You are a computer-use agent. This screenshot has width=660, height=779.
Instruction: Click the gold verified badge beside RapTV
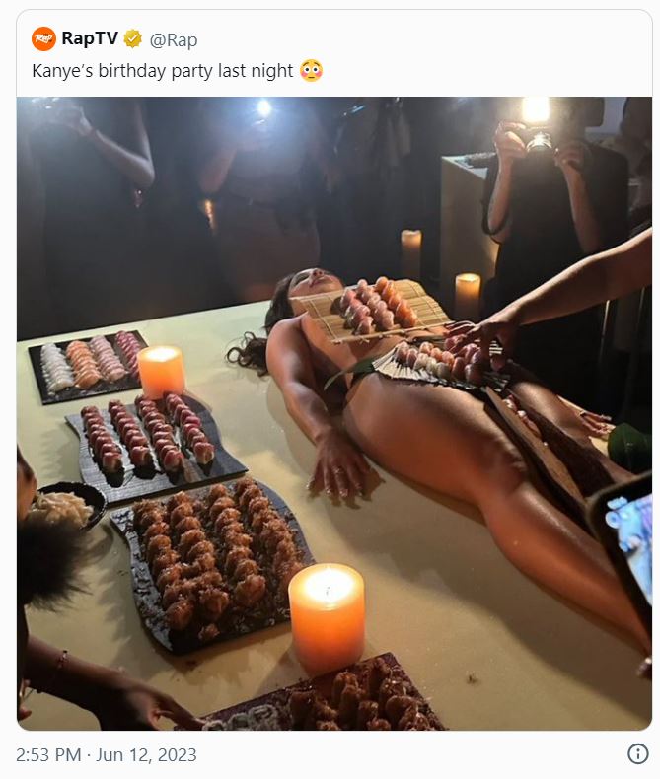132,39
